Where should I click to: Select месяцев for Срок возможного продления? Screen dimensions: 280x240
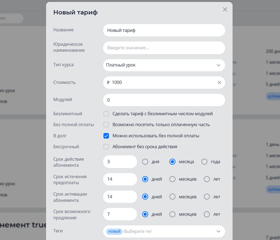click(172, 214)
